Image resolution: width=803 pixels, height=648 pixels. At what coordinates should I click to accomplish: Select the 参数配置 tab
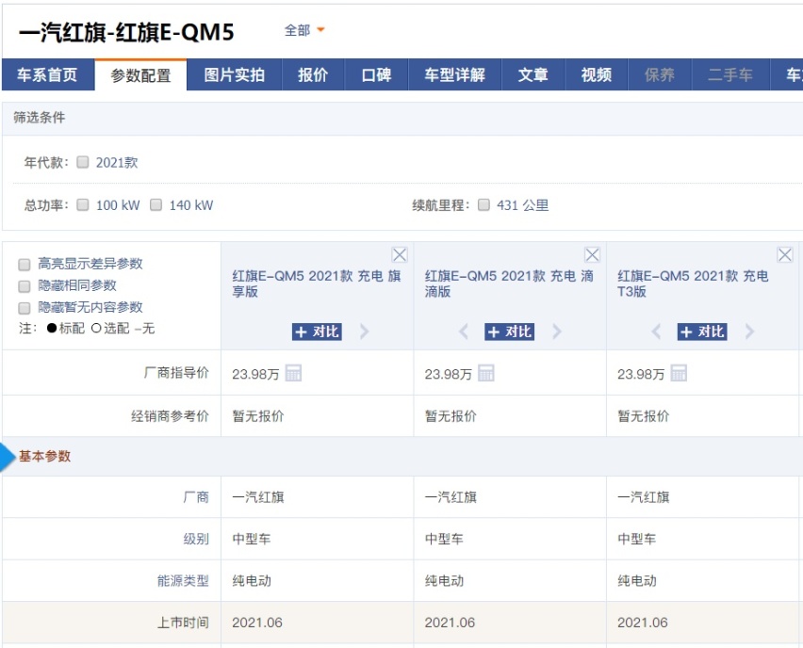tap(140, 75)
